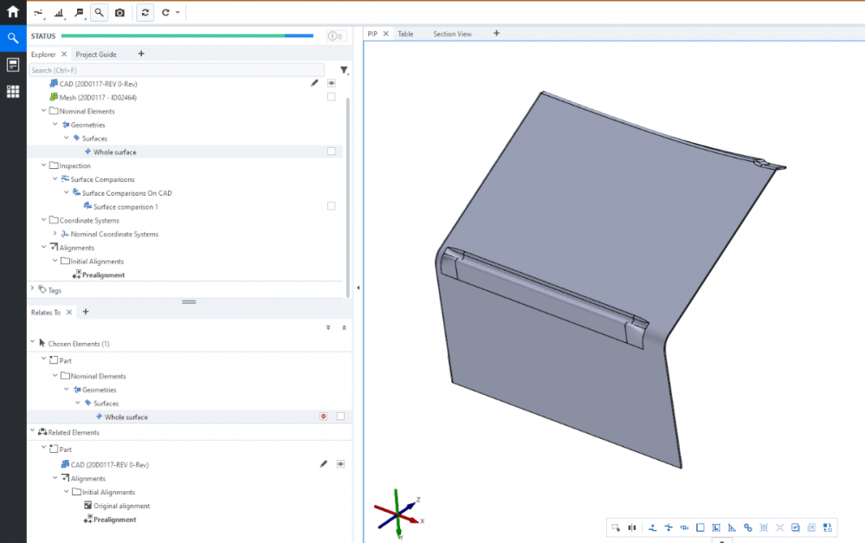Switch to the Project Guide tab
The width and height of the screenshot is (865, 543).
[x=96, y=54]
